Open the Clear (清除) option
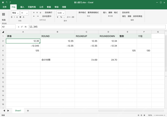This screenshot has height=117, width=167. [x=129, y=16]
